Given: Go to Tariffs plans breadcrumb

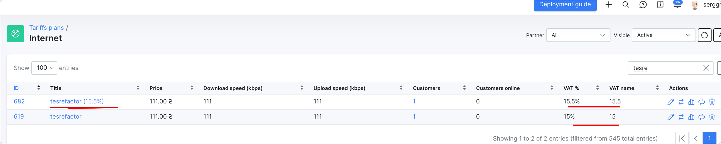Looking at the screenshot, I should [46, 28].
